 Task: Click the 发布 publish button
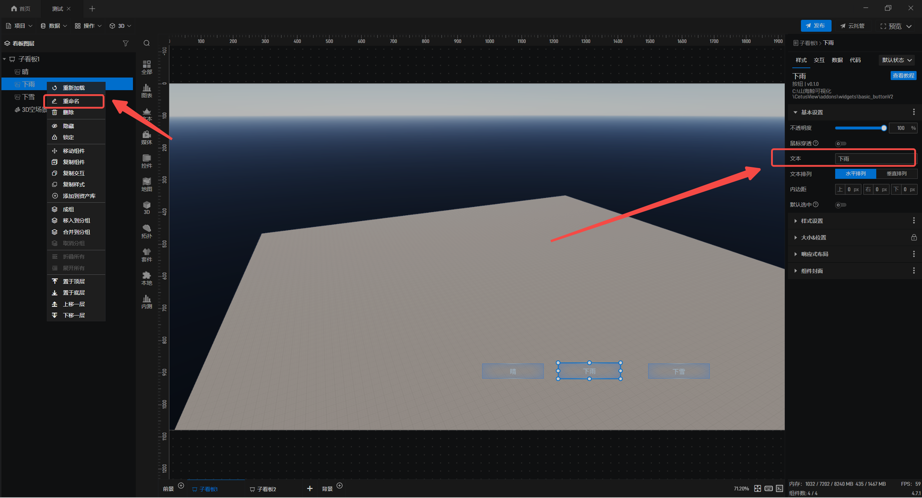point(816,26)
